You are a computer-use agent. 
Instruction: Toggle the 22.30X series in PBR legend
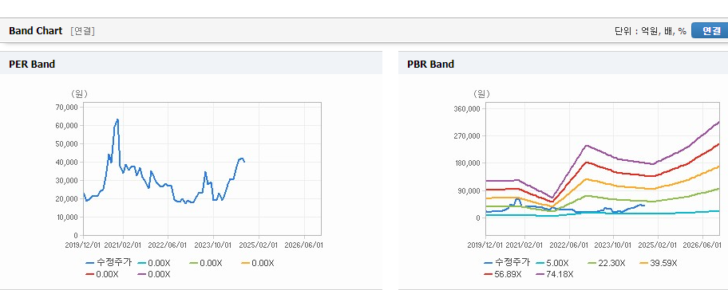[x=606, y=263]
